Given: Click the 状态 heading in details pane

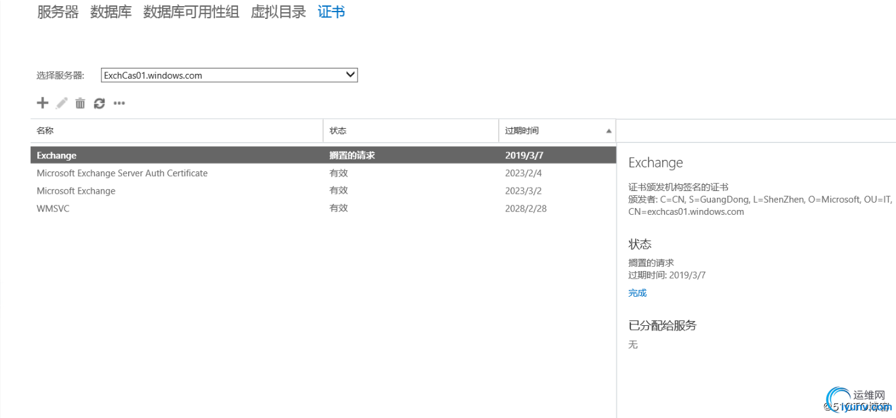Looking at the screenshot, I should 640,244.
